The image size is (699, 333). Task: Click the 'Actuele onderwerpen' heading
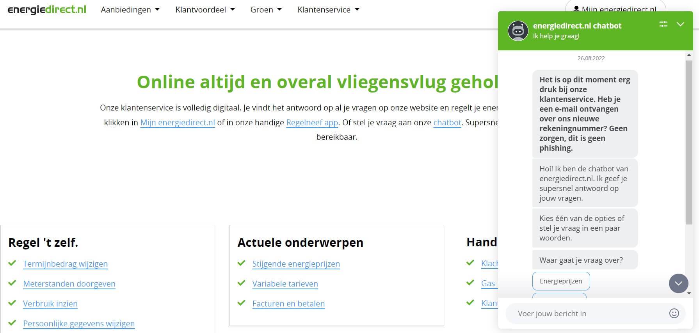[300, 242]
